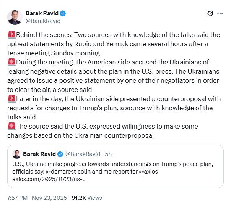Click the siren emoji before "The source said"
This screenshot has width=231, height=209.
coord(11,126)
